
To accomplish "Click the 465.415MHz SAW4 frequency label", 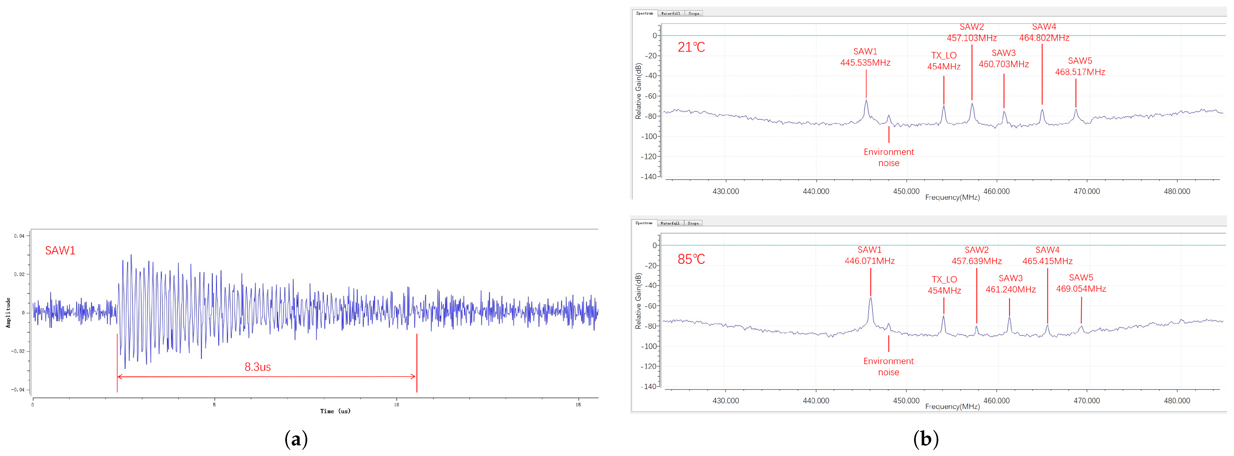I will pyautogui.click(x=1047, y=261).
